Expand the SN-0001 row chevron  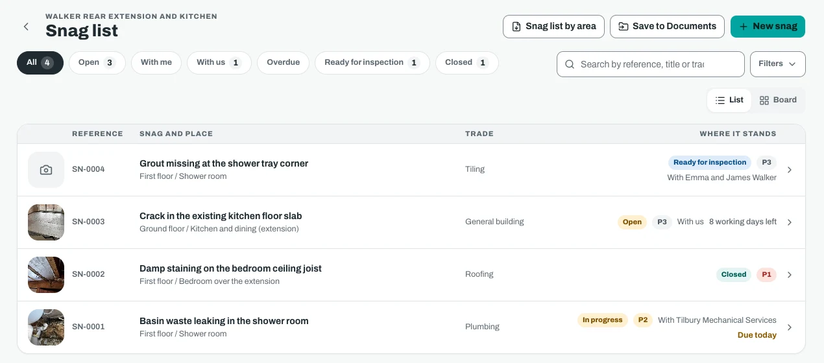(x=790, y=327)
